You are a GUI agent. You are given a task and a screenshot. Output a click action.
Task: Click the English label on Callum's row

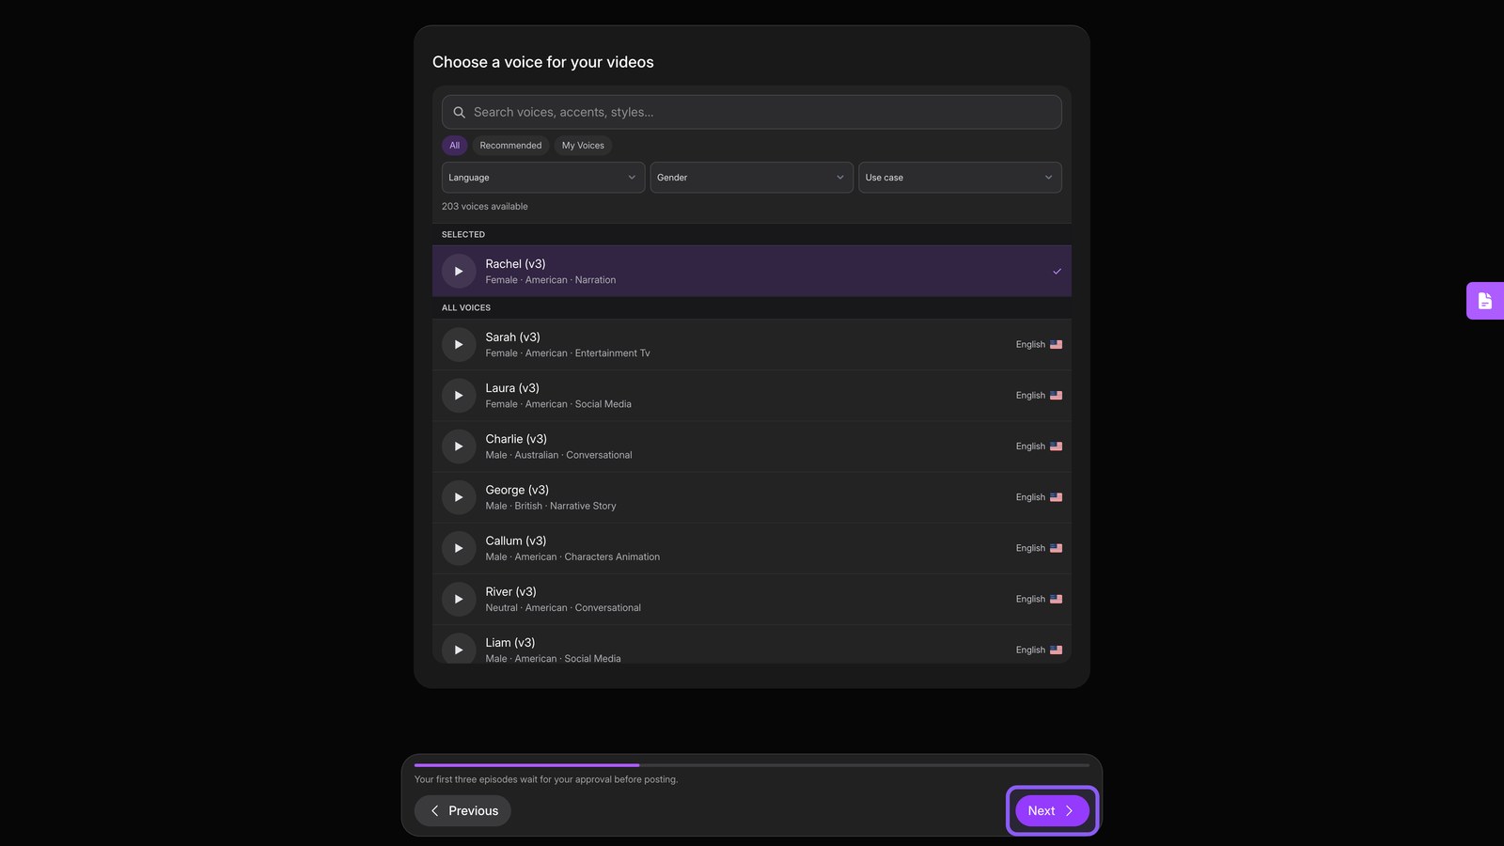click(x=1030, y=548)
